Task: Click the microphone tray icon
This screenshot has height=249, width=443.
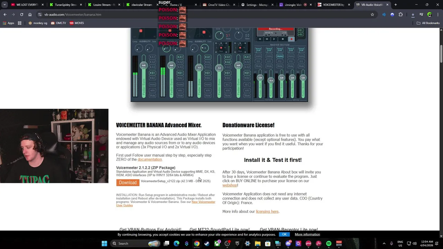Action: pos(391,243)
